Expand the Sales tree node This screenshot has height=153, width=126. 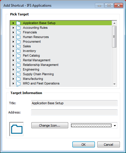pyautogui.click(x=13, y=46)
